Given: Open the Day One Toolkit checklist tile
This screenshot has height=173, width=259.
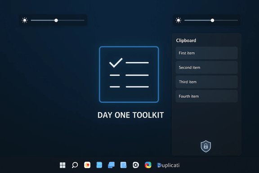Looking at the screenshot, I should tap(129, 74).
